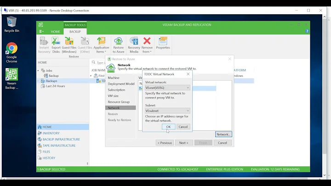Select the Network wizard step

(x=120, y=108)
